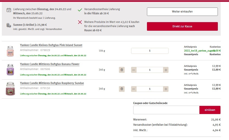Click Banana Flower Gesamtpreis 12,99 €
The image size is (229, 140).
click(216, 70)
